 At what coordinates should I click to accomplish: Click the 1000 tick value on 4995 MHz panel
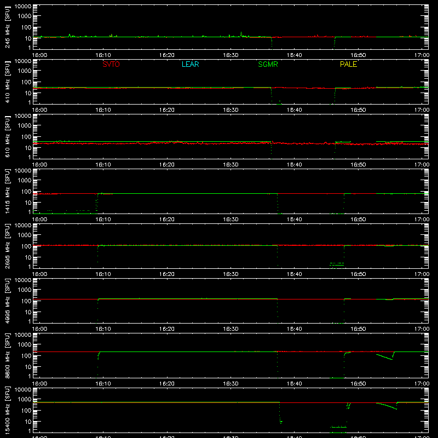(x=25, y=290)
